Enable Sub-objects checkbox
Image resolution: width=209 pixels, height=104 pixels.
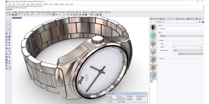coord(118,101)
